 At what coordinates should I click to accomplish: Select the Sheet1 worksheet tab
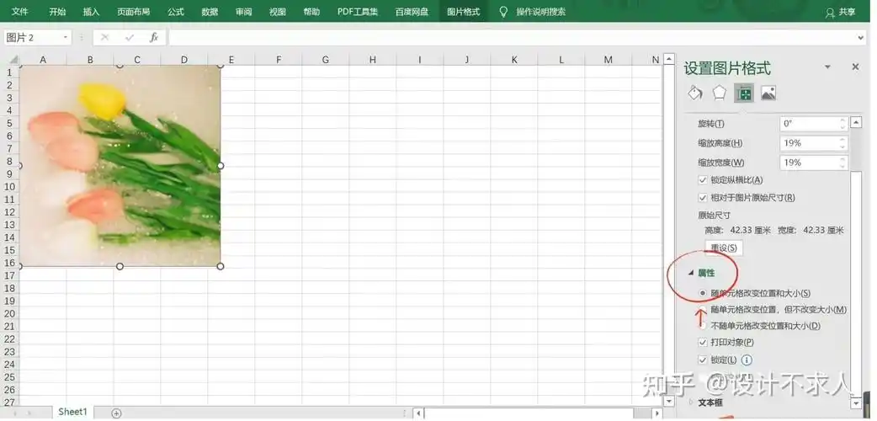click(x=72, y=412)
